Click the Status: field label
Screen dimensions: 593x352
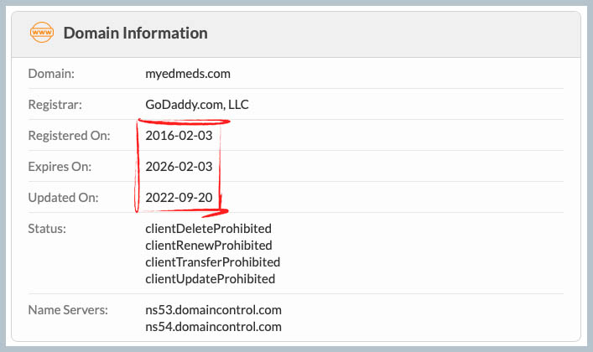[47, 229]
